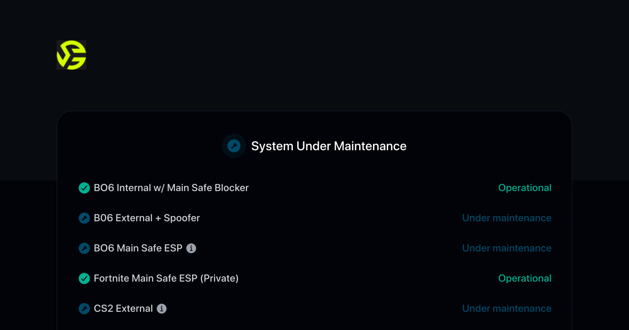Open the info icon beside CS2 External

pos(162,309)
